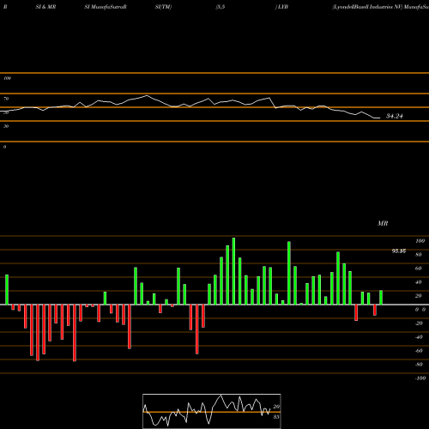429x429 pixels.
Task: Click the end point of RSI line
Action: coord(379,118)
